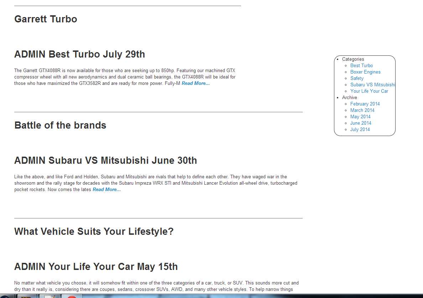Open the June 2014 archive
This screenshot has height=298, width=423.
(x=360, y=123)
